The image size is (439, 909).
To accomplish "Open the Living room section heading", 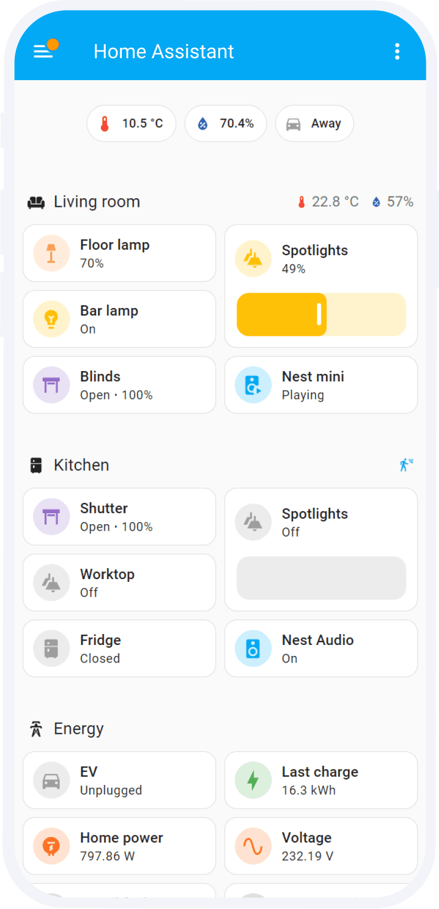I will click(x=97, y=202).
